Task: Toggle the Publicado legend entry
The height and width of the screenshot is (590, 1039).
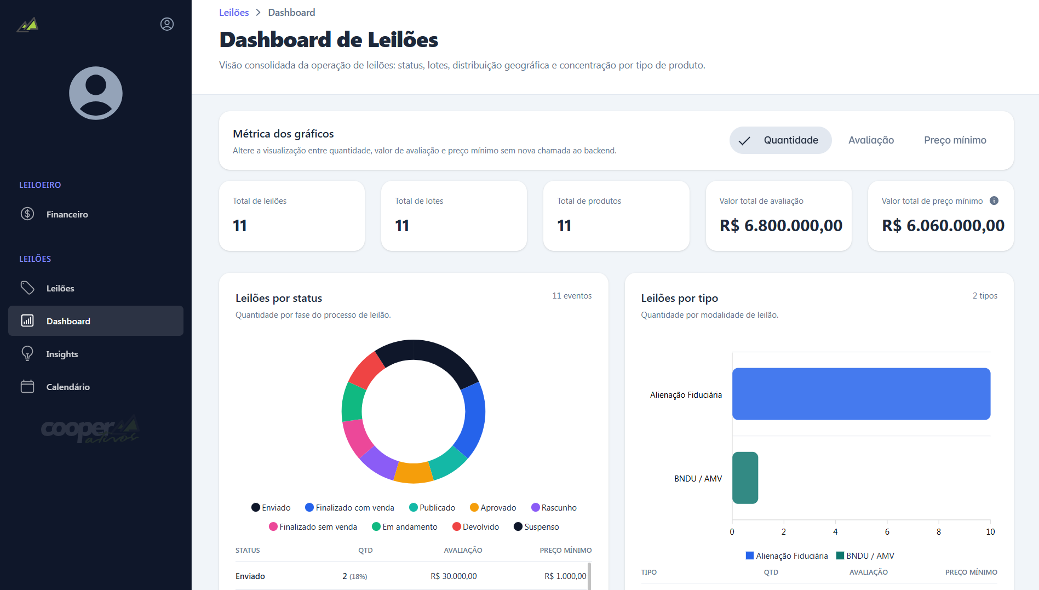Action: [x=432, y=508]
